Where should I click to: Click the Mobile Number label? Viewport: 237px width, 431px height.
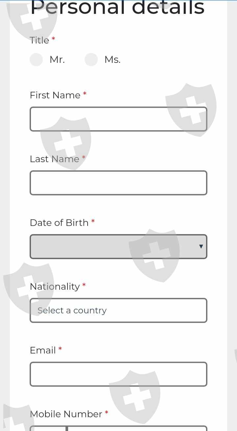(66, 414)
